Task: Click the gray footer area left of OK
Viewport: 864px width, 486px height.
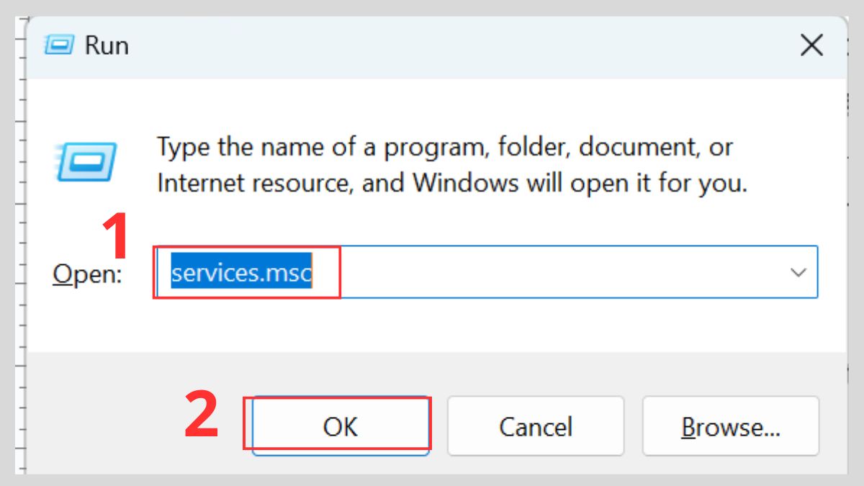Action: (x=101, y=425)
